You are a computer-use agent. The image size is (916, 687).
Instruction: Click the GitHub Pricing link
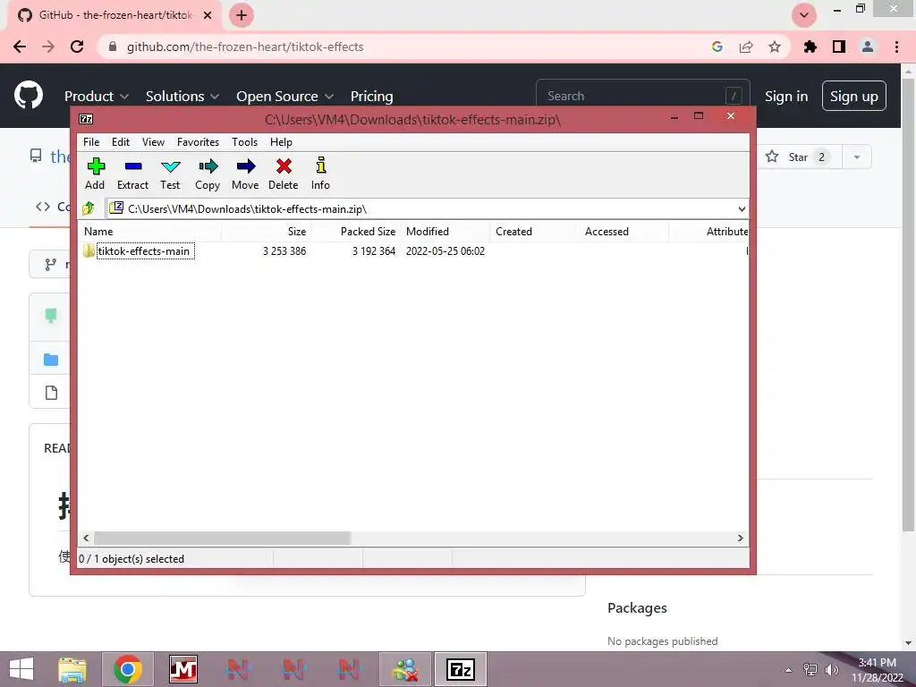pos(371,96)
